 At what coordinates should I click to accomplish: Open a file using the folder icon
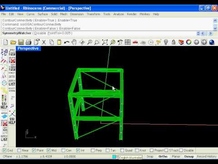click(13, 42)
